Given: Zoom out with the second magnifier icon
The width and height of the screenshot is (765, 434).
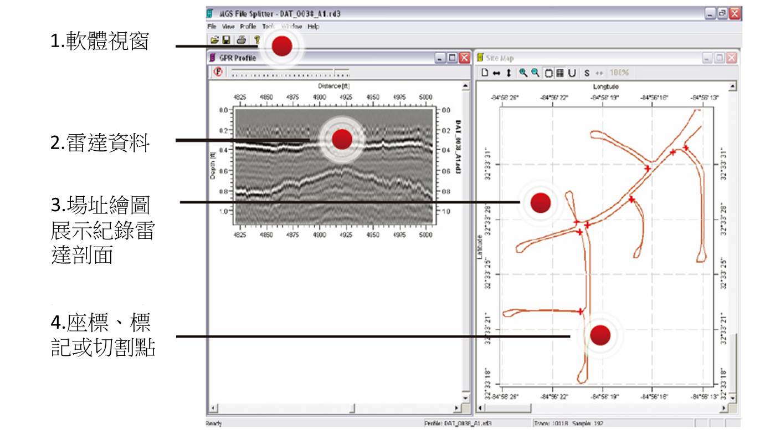Looking at the screenshot, I should 535,73.
